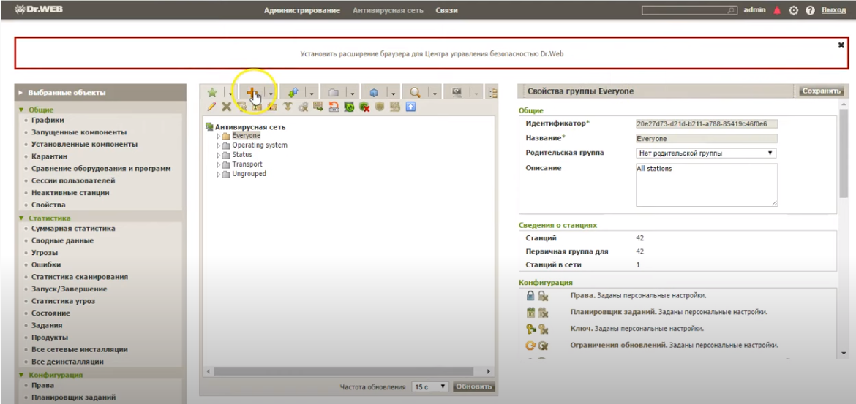This screenshot has height=404, width=856.
Task: Open settings via header gear icon
Action: click(x=794, y=10)
